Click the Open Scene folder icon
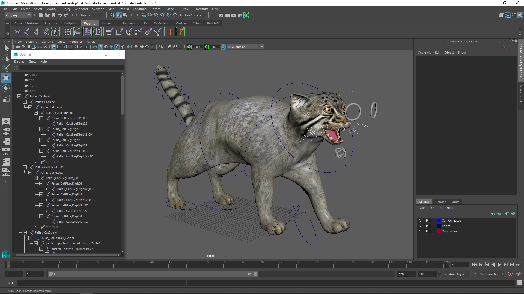 [47, 15]
